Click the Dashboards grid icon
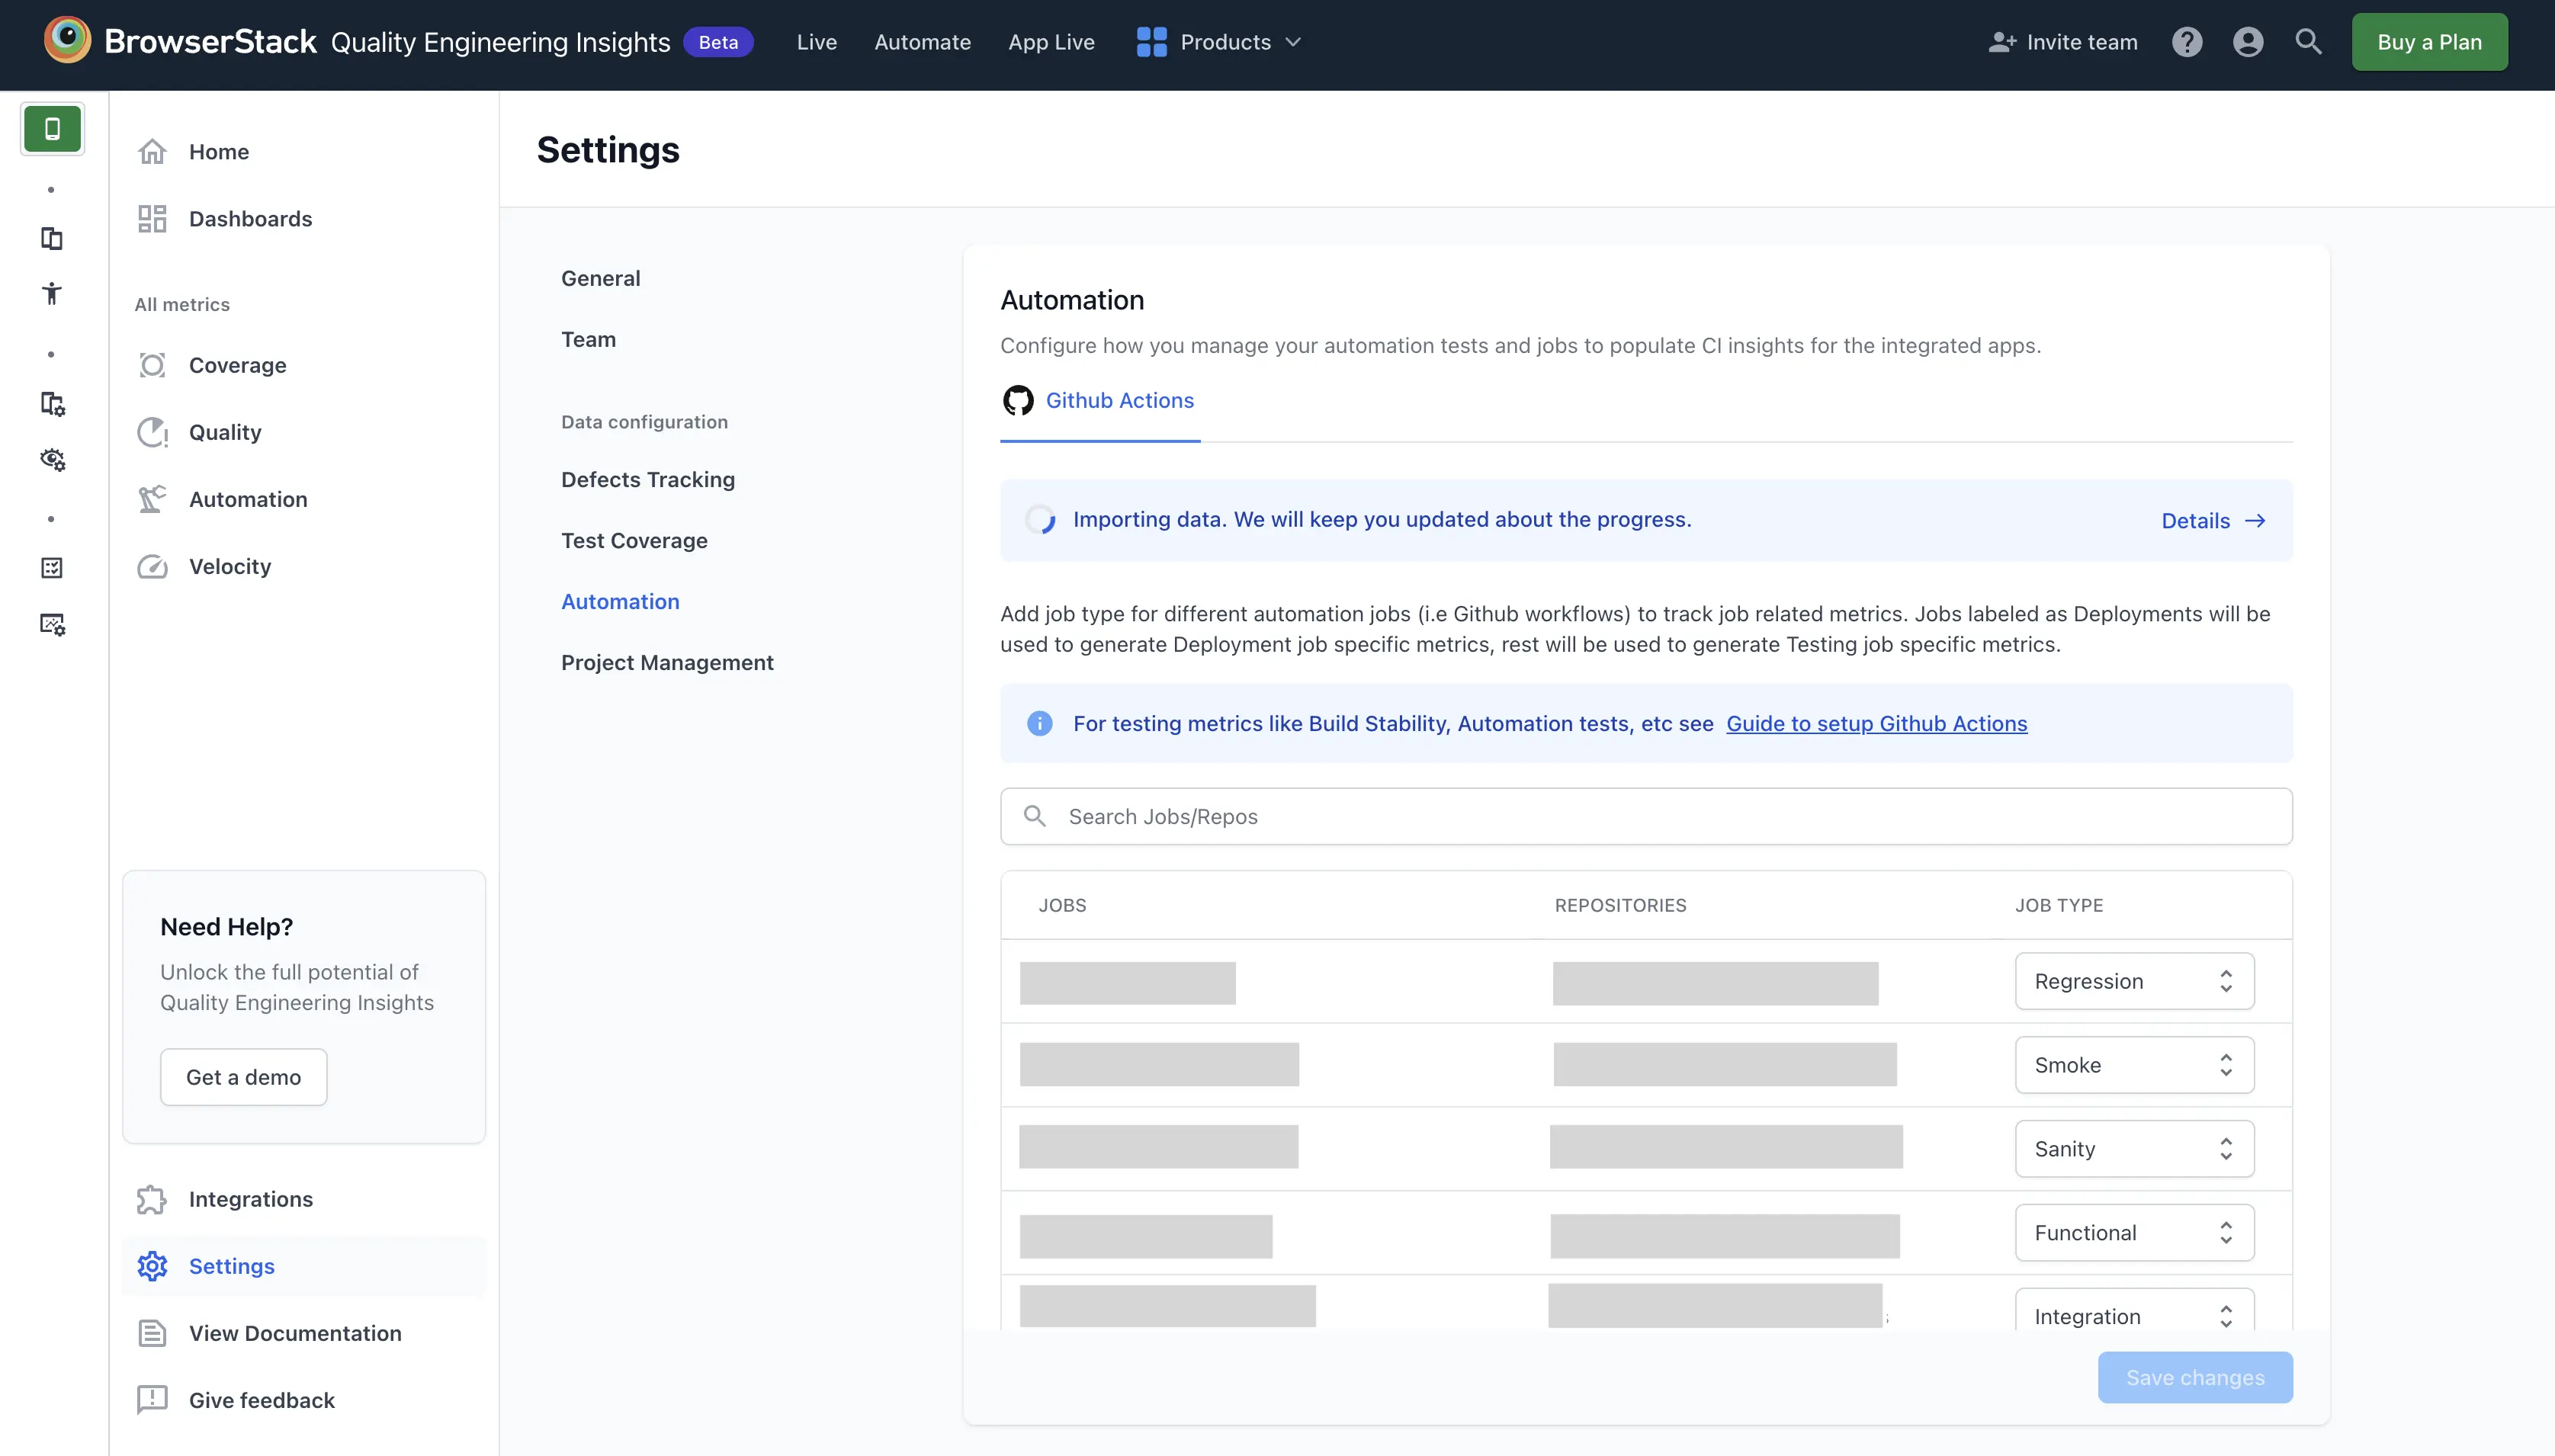The width and height of the screenshot is (2555, 1456). tap(152, 218)
